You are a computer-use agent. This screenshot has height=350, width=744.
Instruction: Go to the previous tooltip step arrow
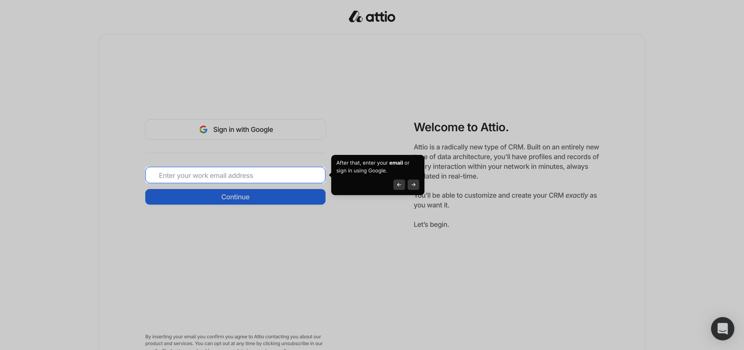click(x=399, y=185)
